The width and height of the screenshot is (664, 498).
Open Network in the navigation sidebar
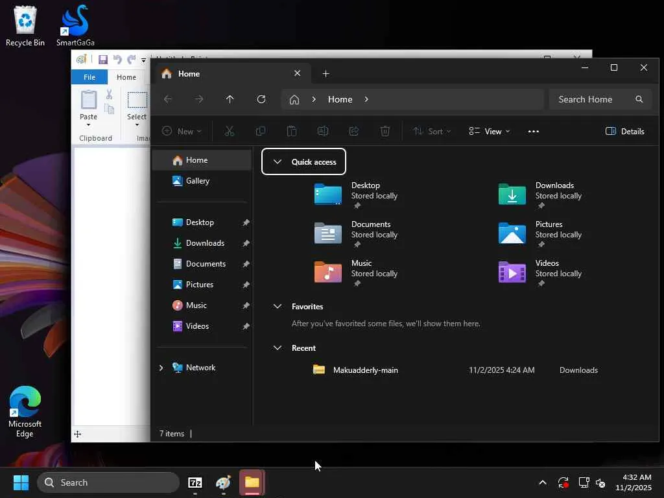tap(202, 368)
